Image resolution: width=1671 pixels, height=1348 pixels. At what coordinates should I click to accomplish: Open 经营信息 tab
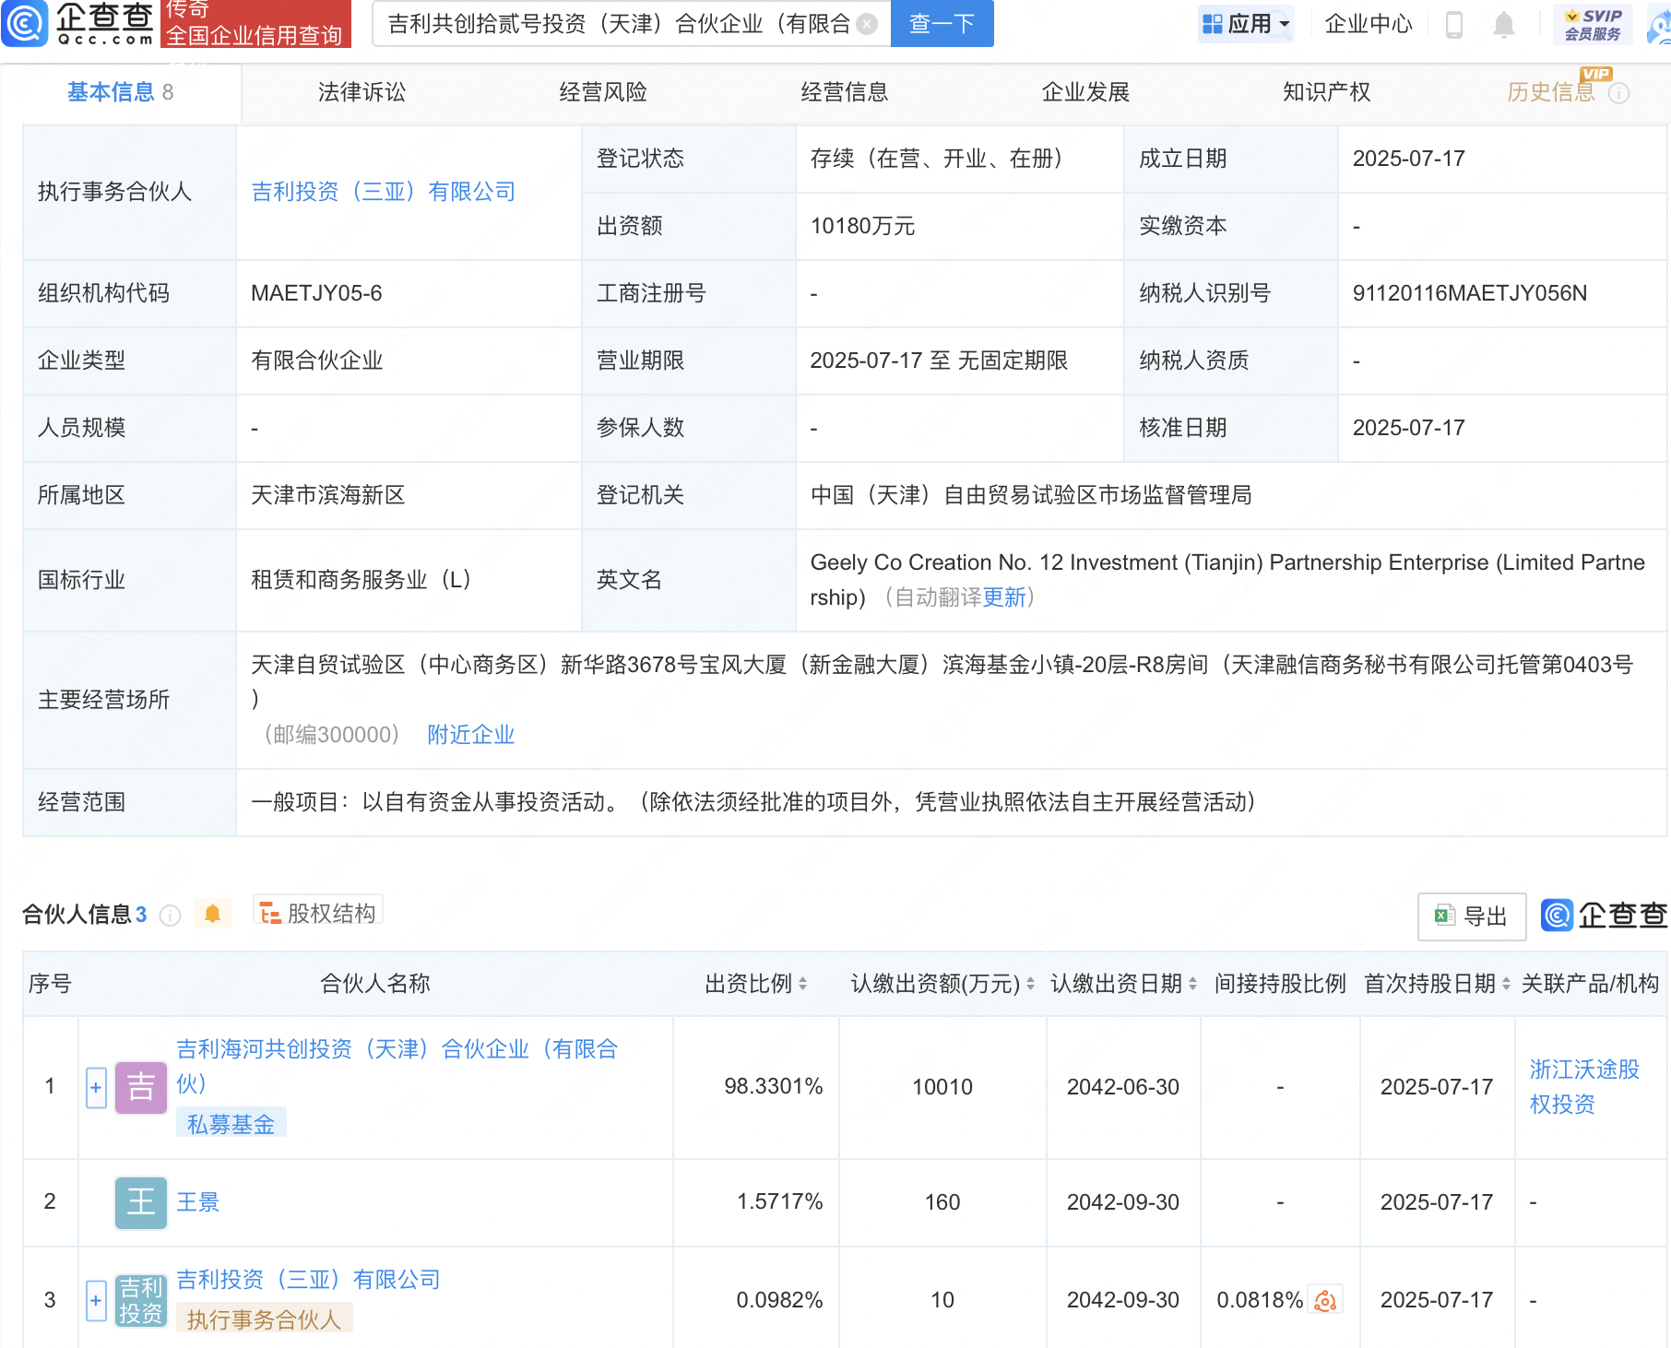[845, 92]
